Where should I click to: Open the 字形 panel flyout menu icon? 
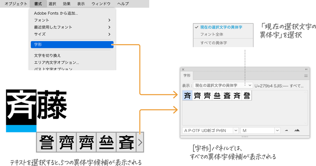pos(306,76)
